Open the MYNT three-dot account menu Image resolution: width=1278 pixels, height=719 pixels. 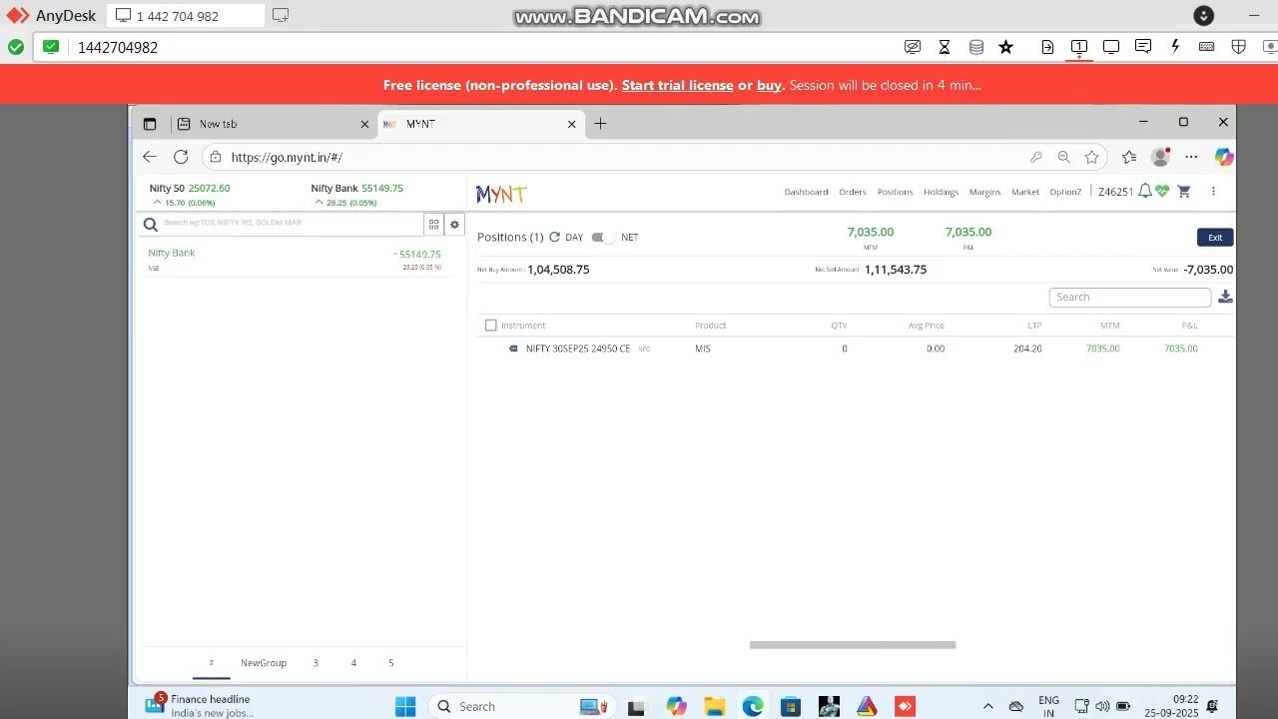point(1214,192)
